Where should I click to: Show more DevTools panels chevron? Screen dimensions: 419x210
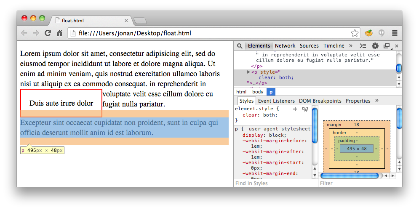pos(351,46)
